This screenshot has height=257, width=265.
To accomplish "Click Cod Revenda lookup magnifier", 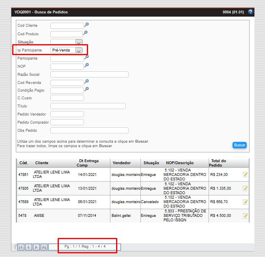I will [86, 81].
